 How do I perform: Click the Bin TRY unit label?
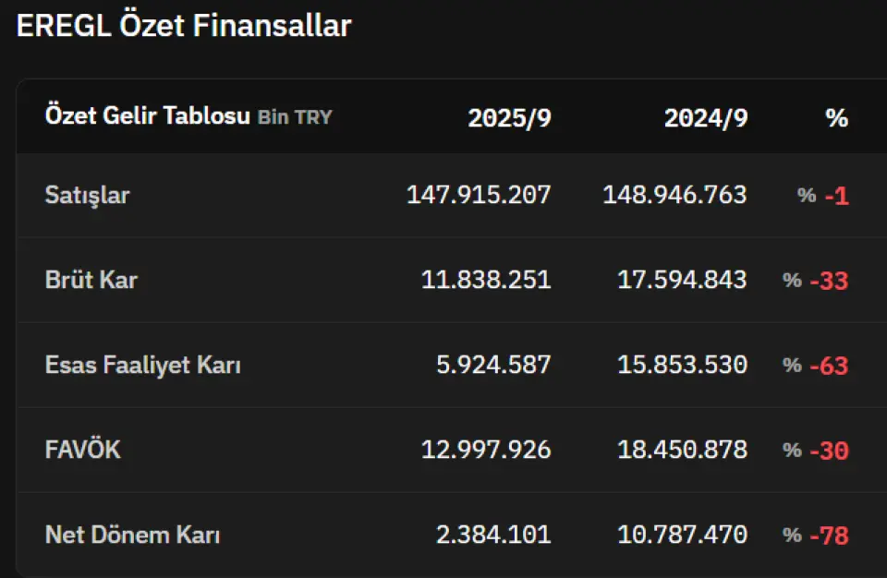[295, 117]
